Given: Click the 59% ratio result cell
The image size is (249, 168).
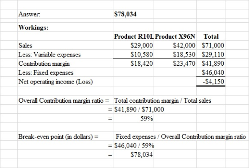Looking at the screenshot, I should 147,119.
